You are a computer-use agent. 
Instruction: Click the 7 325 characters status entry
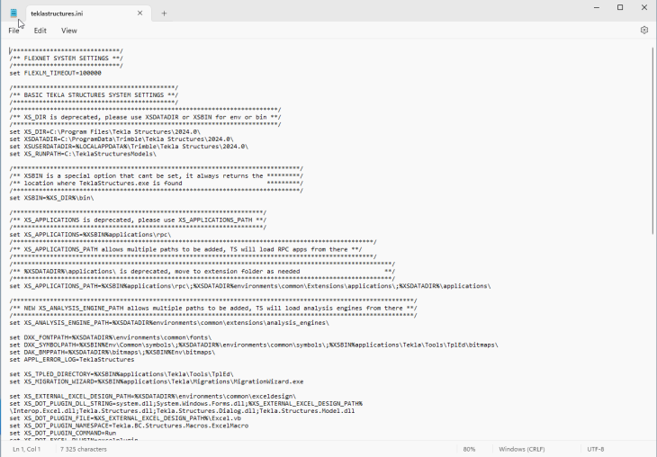84,449
